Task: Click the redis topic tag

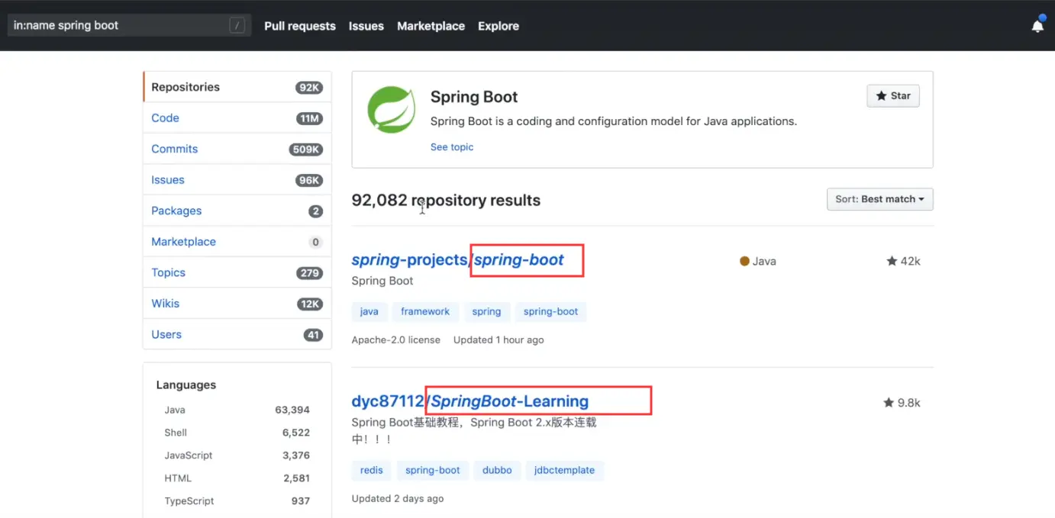Action: [x=372, y=470]
